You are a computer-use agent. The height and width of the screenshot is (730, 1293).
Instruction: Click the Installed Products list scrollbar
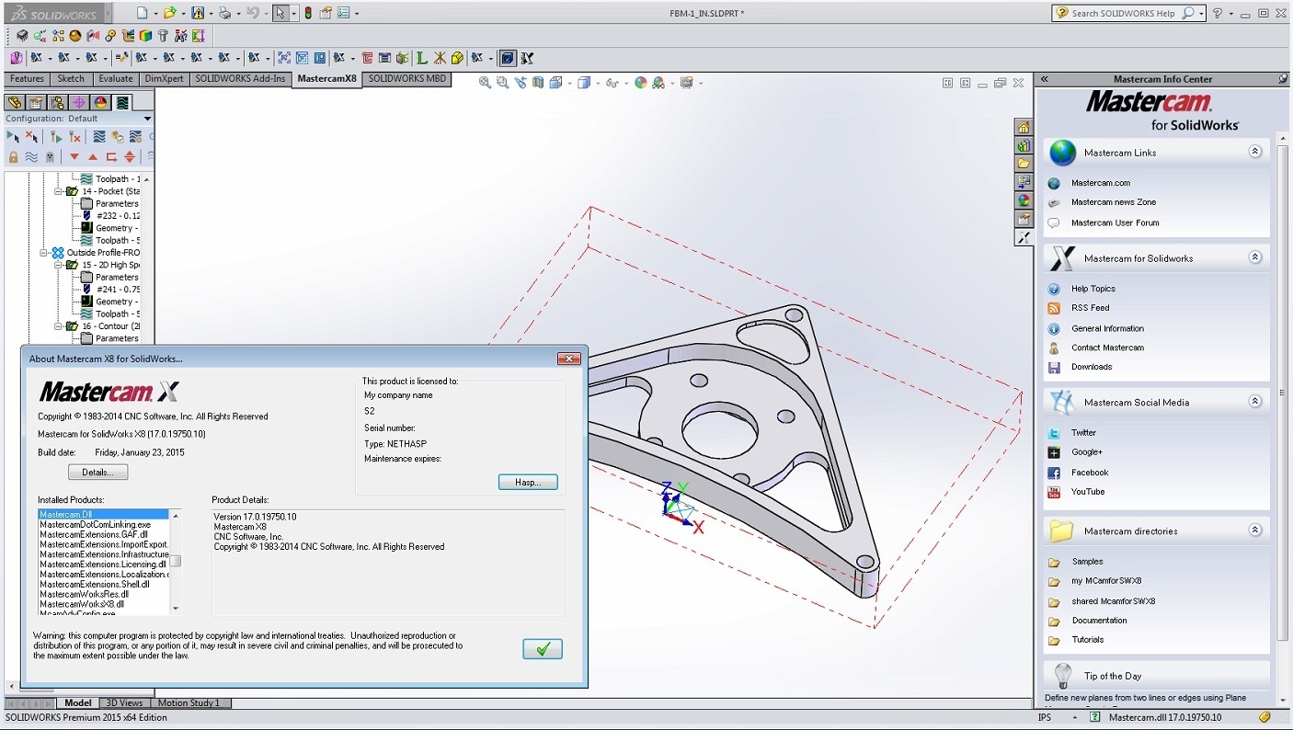coord(176,561)
